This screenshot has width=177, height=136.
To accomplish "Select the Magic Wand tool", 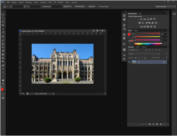I will (3, 25).
